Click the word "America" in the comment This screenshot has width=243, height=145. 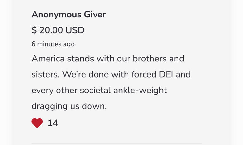click(x=48, y=59)
